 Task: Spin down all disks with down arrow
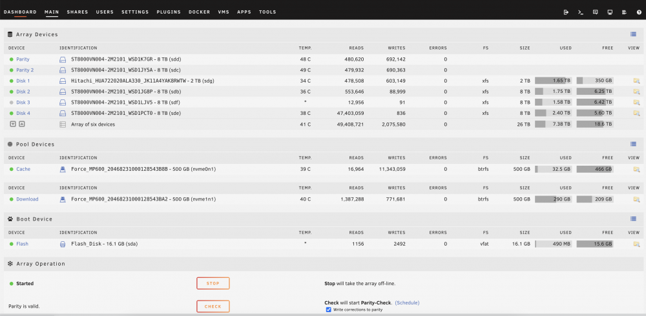click(x=13, y=124)
